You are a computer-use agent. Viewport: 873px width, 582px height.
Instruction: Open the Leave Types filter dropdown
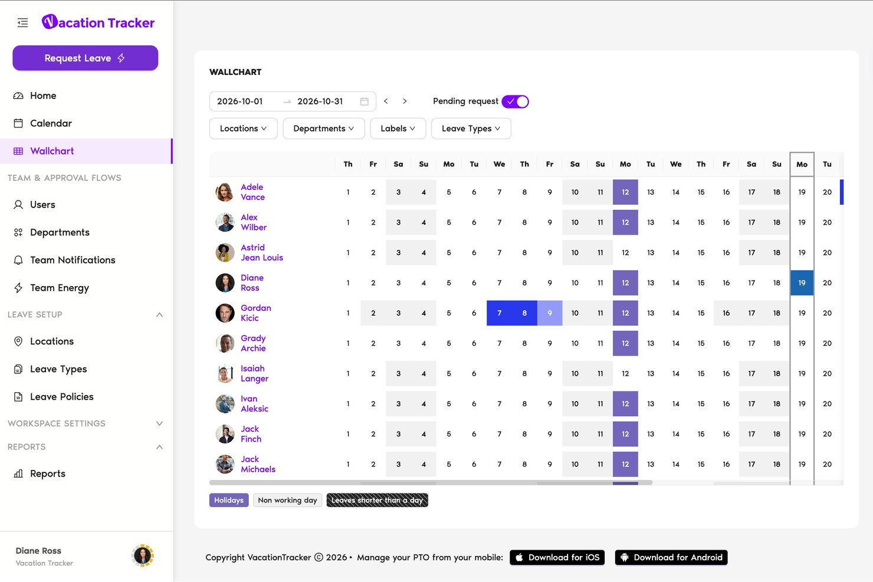pyautogui.click(x=471, y=129)
